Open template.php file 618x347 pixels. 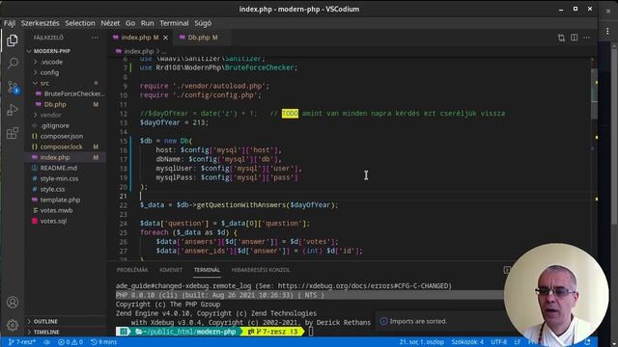pos(60,200)
